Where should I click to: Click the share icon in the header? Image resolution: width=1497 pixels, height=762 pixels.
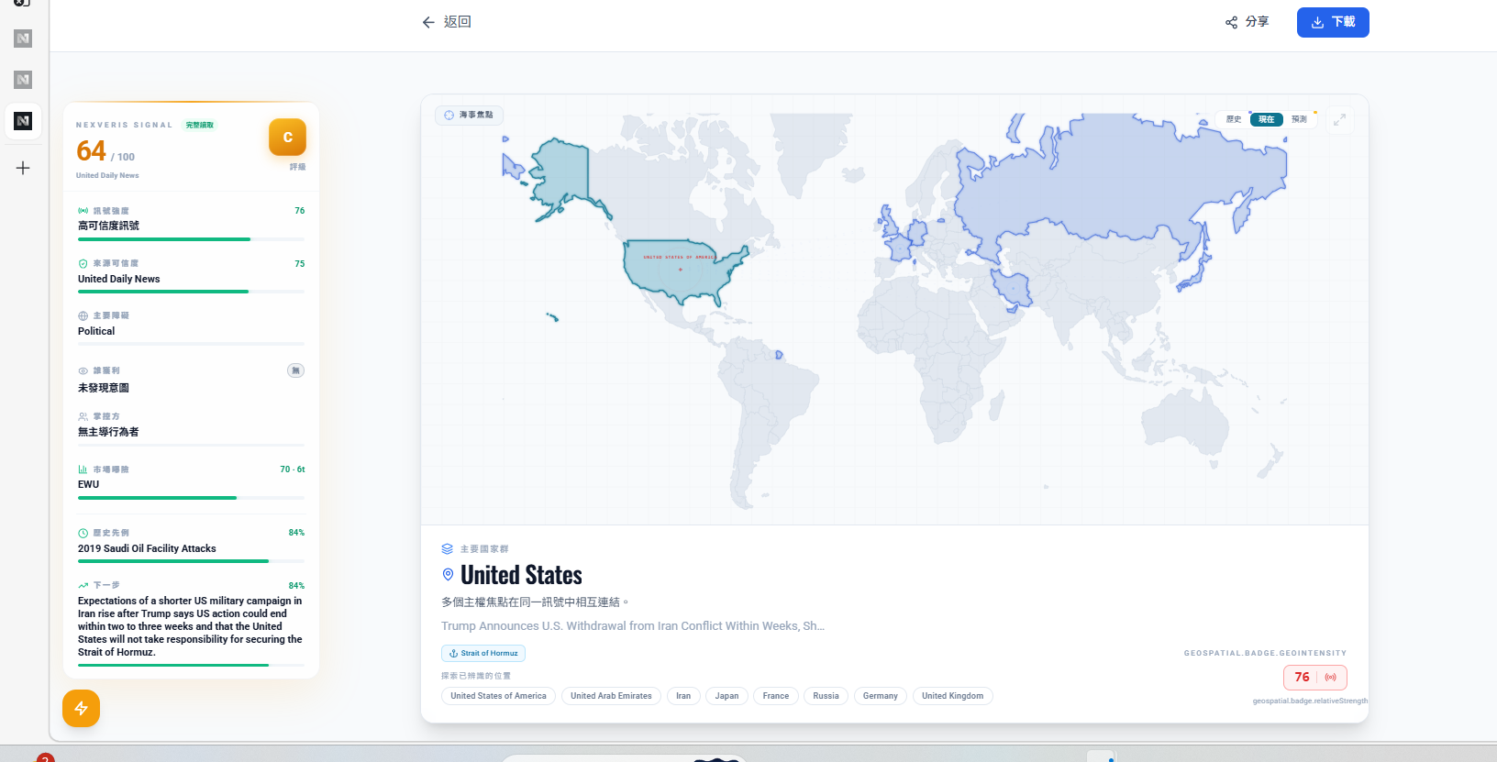pyautogui.click(x=1231, y=22)
